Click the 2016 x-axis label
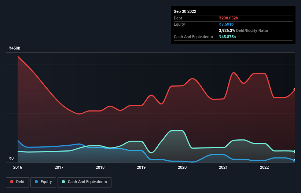The width and height of the screenshot is (301, 193). pos(18,167)
